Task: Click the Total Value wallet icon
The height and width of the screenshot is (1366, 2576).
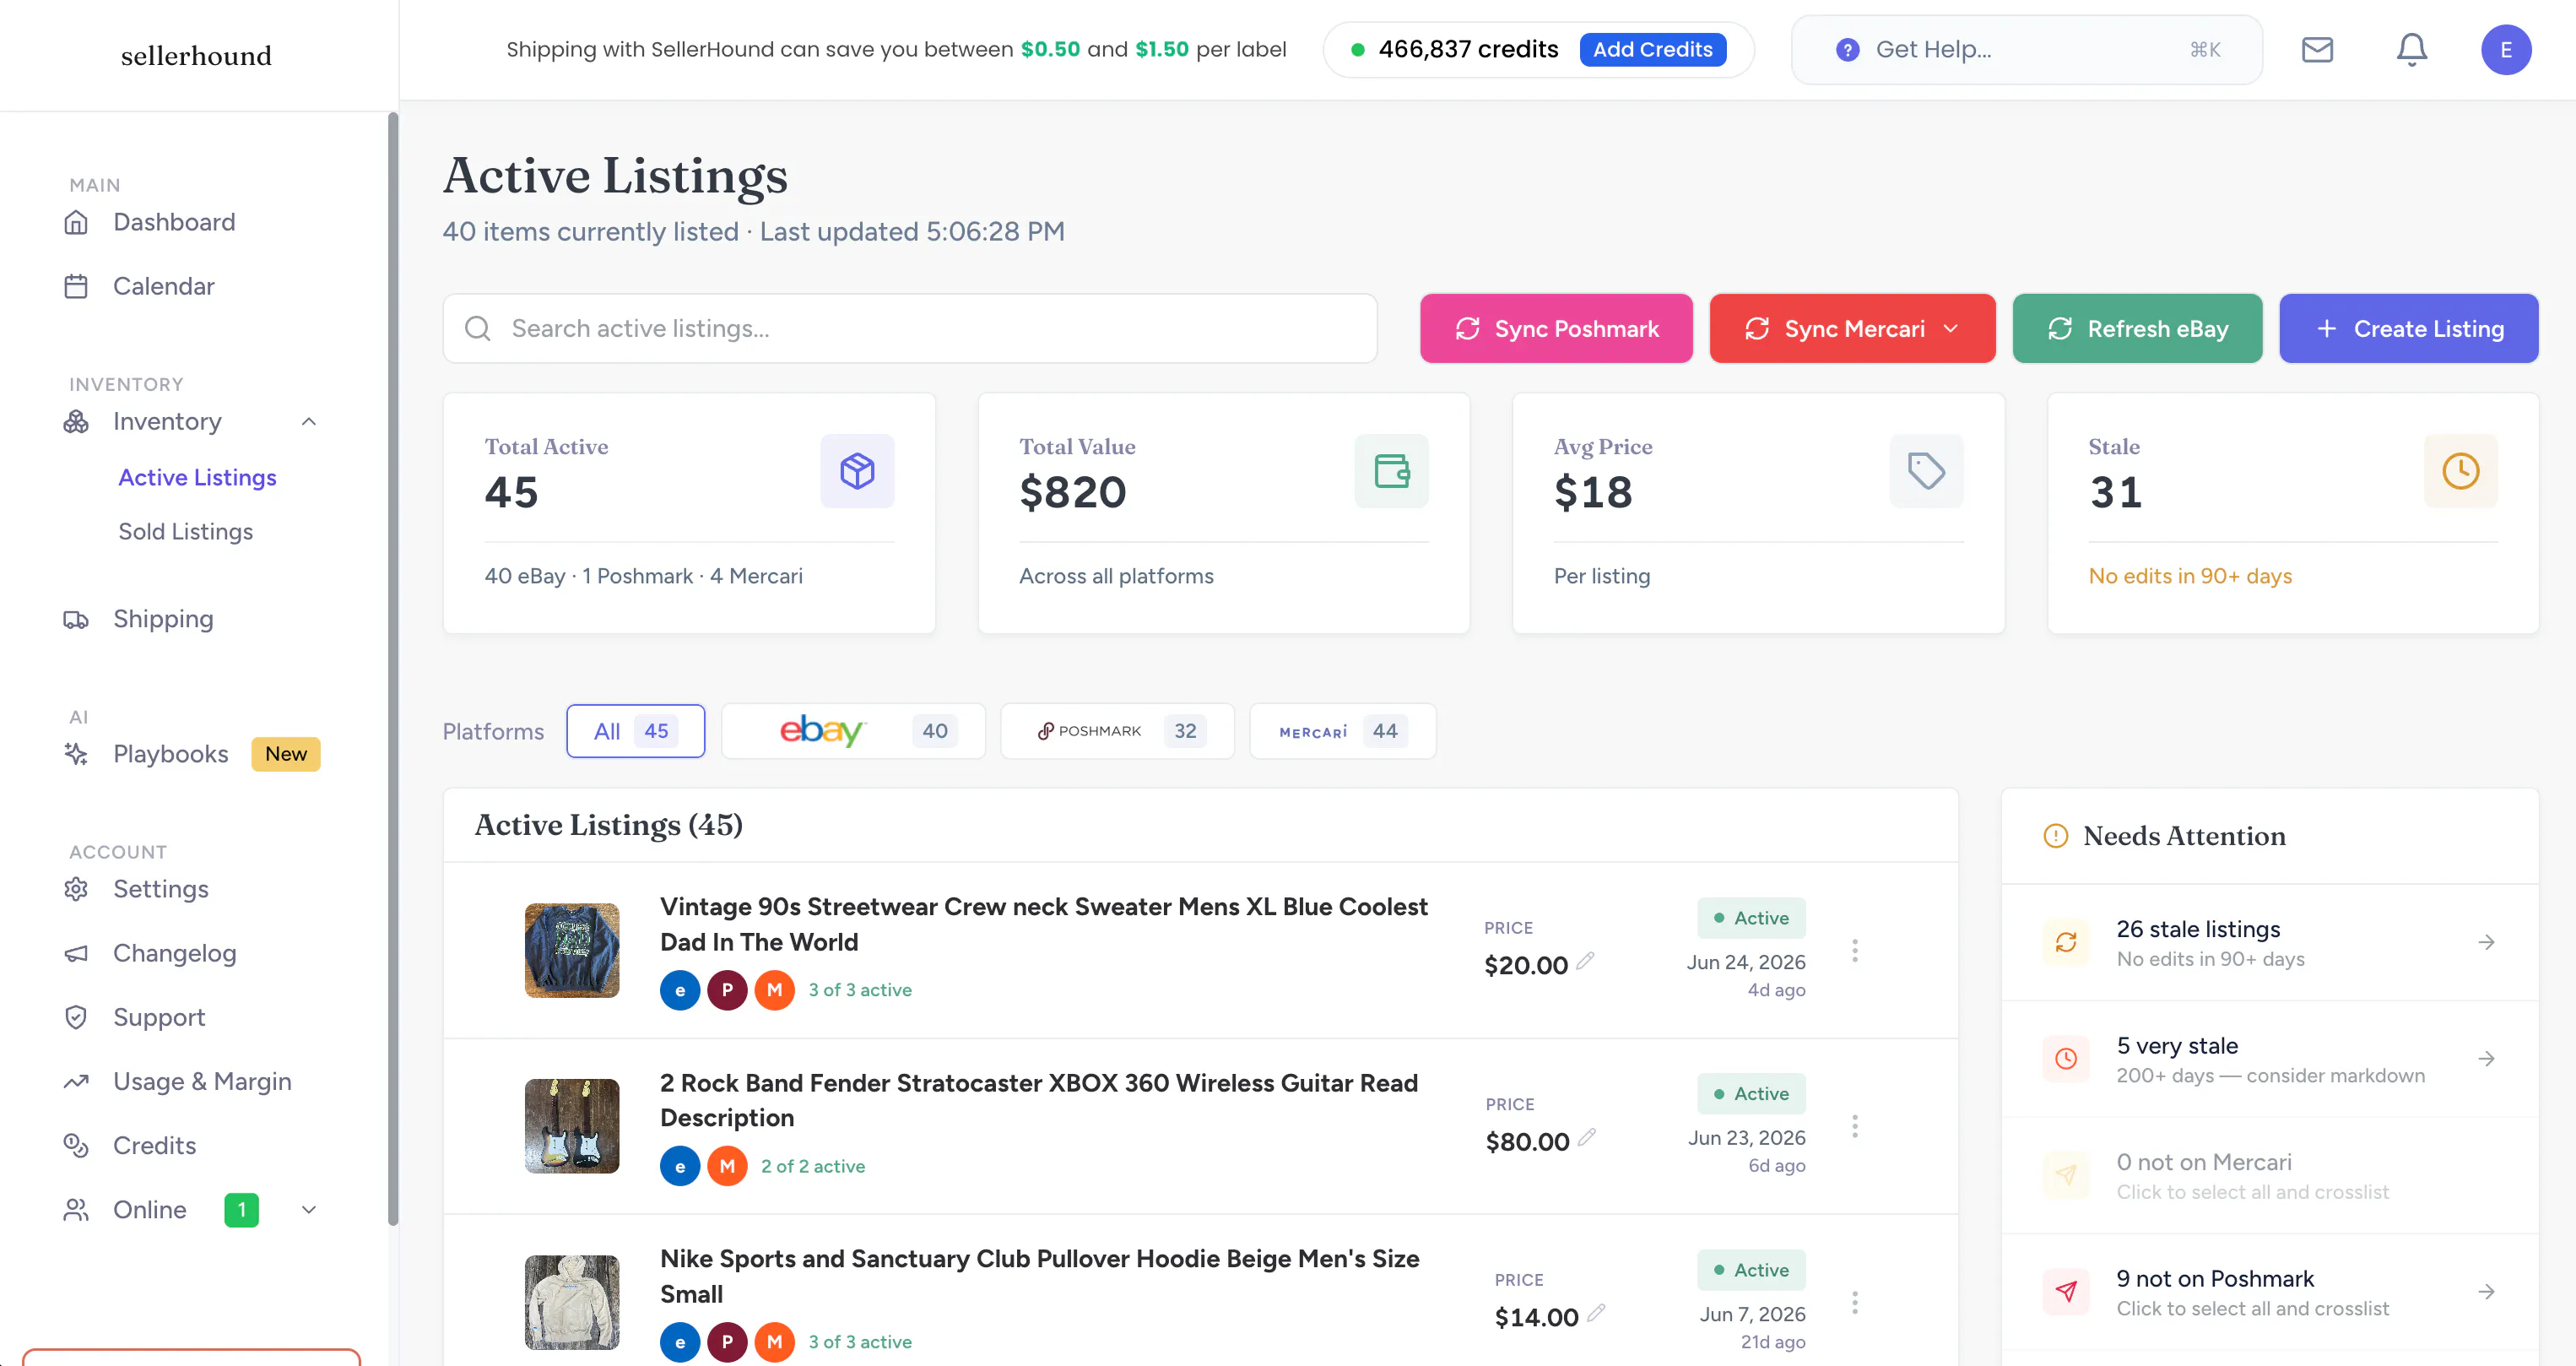Action: click(1392, 470)
